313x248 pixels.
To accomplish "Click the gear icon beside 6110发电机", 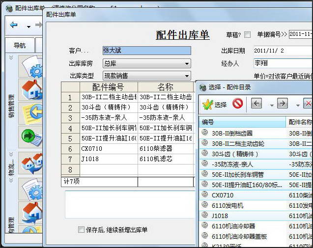I will [x=204, y=204].
